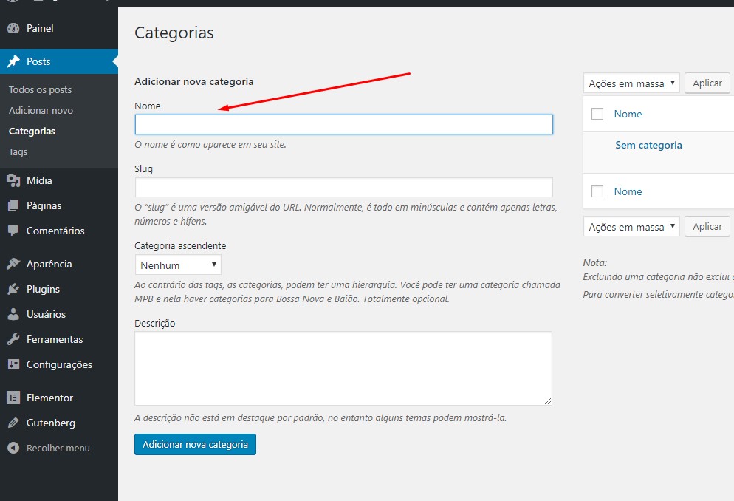The height and width of the screenshot is (501, 734).
Task: Open the bottom Ações em massa dropdown
Action: [631, 227]
